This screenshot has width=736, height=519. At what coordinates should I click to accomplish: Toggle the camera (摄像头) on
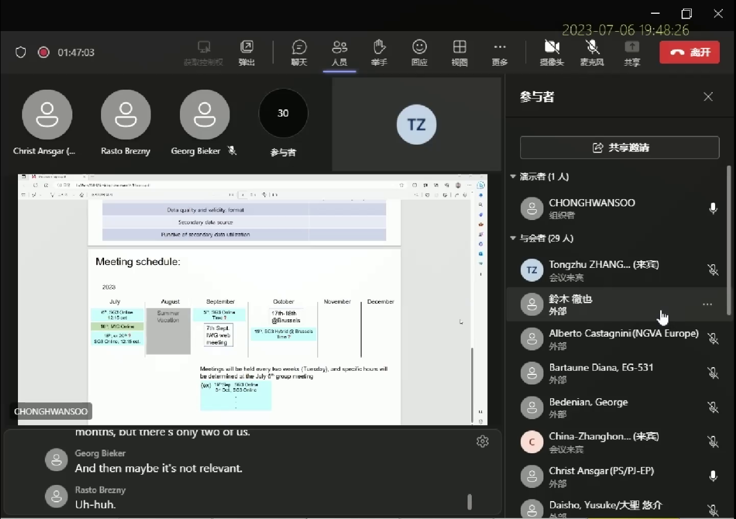point(551,53)
